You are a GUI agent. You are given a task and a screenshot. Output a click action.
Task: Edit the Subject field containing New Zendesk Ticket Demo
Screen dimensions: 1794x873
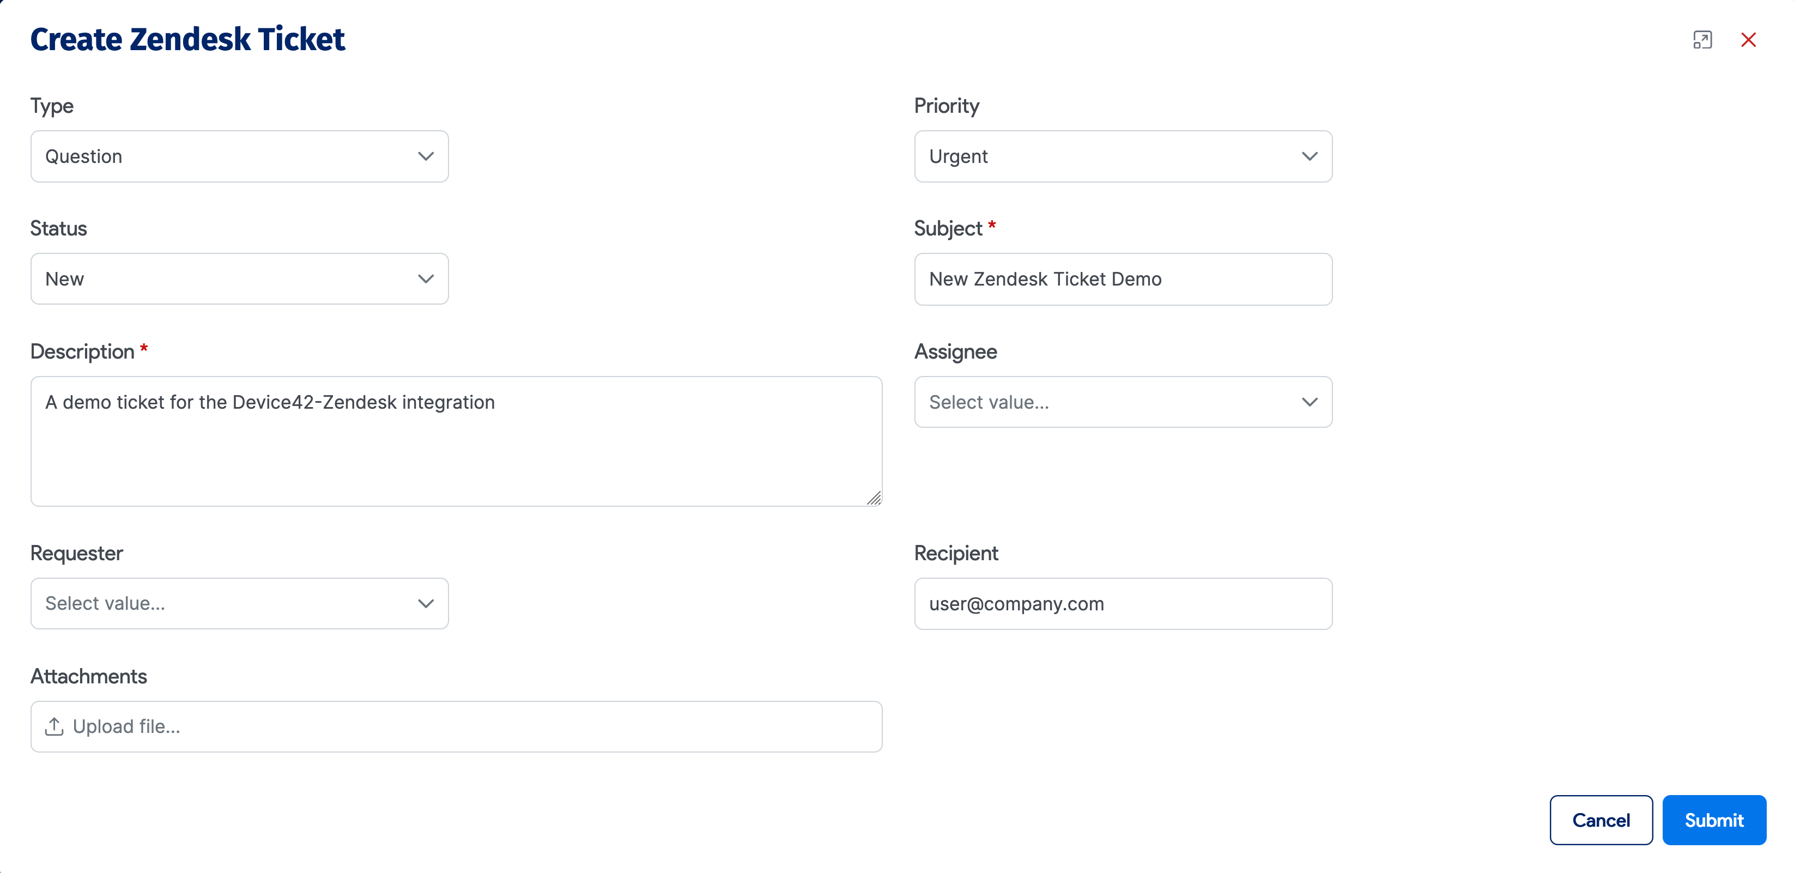[1122, 278]
